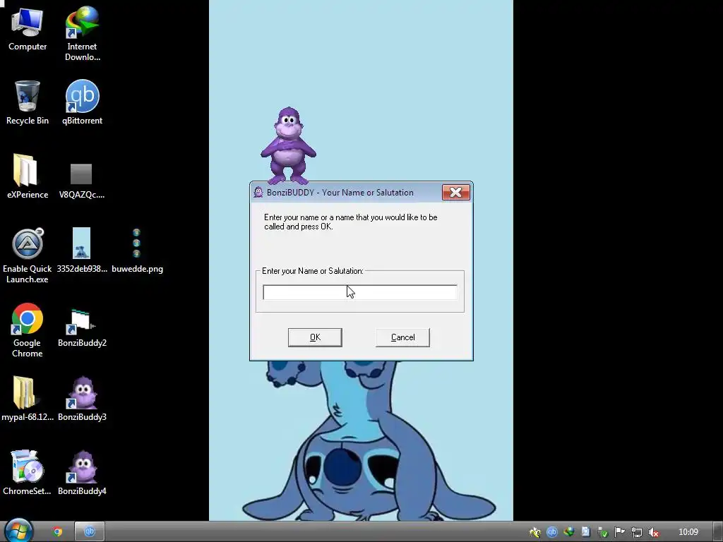Click the muted volume tray icon
Viewport: 723px width, 542px height.
[653, 532]
